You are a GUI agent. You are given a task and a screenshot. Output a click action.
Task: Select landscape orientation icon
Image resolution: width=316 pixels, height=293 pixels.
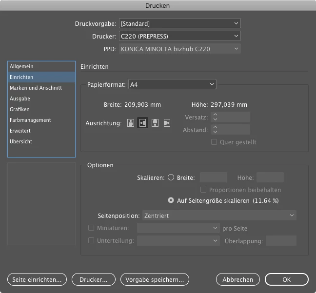(143, 123)
